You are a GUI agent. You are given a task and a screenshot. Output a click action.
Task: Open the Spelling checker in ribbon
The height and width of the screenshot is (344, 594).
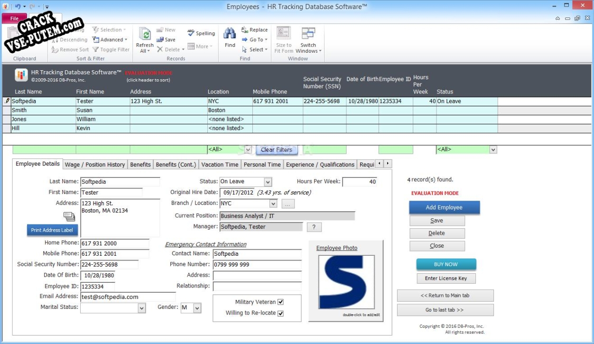(201, 33)
